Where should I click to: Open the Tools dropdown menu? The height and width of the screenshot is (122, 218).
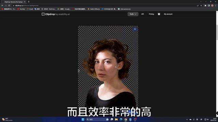[x=133, y=14]
